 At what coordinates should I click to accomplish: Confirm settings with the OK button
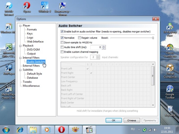point(114,120)
